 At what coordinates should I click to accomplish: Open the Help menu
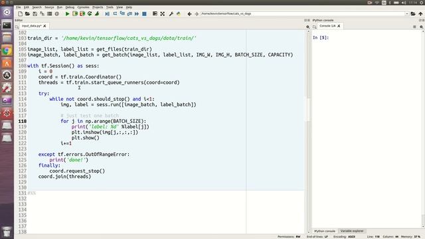tap(129, 7)
